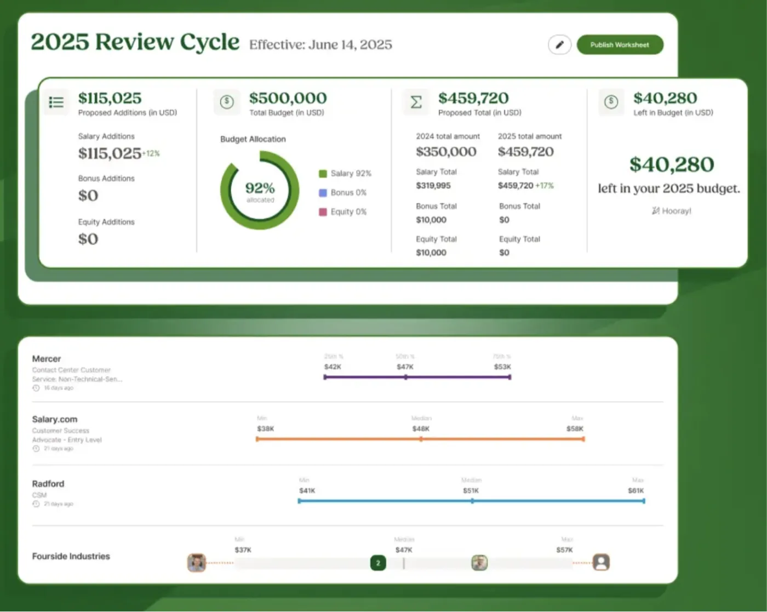Click the dollar icon beside Left in Budget
The height and width of the screenshot is (612, 767).
click(611, 102)
